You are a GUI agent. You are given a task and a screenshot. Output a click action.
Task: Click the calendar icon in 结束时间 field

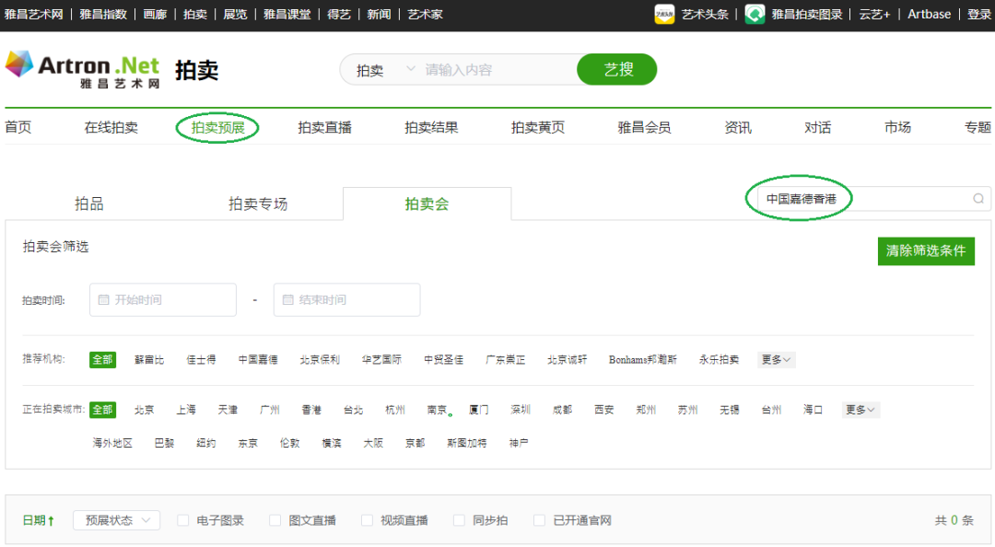[x=288, y=299]
